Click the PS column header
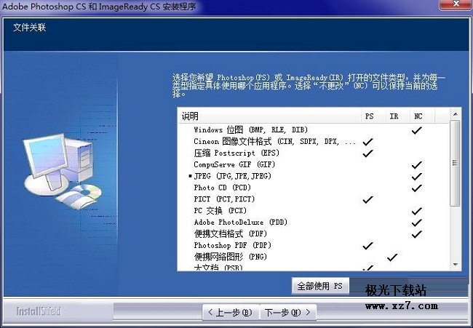Image resolution: width=473 pixels, height=328 pixels. point(373,116)
